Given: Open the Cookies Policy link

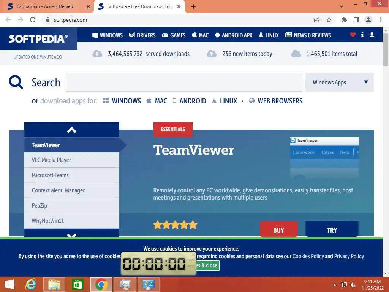Looking at the screenshot, I should click(308, 256).
